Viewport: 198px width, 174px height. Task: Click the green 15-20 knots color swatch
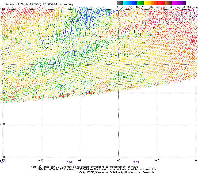click(141, 3)
